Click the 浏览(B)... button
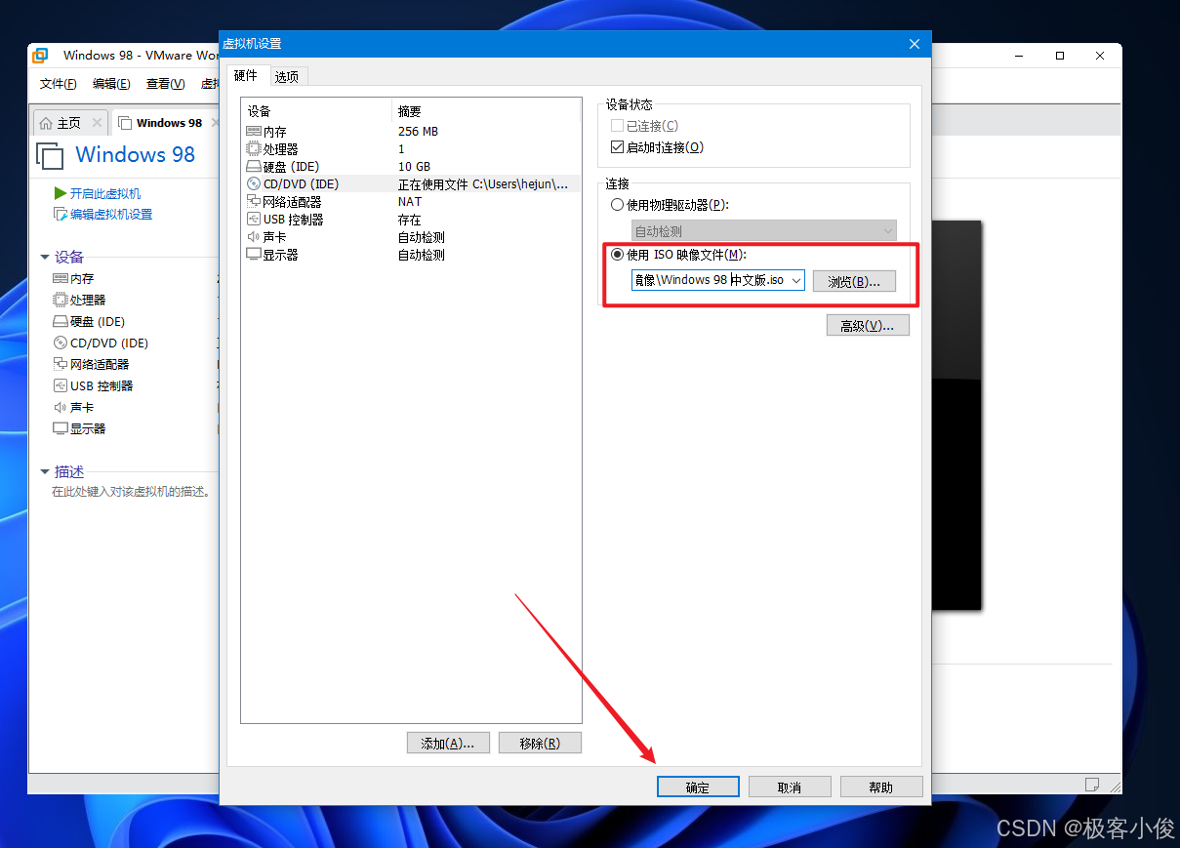The height and width of the screenshot is (848, 1180). [x=854, y=281]
